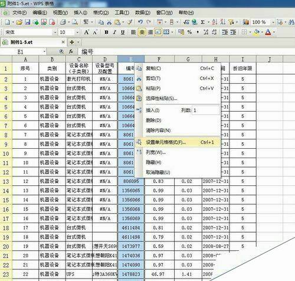Image resolution: width=295 pixels, height=281 pixels.
Task: Open the AutoSum dropdown arrow
Action: point(208,22)
